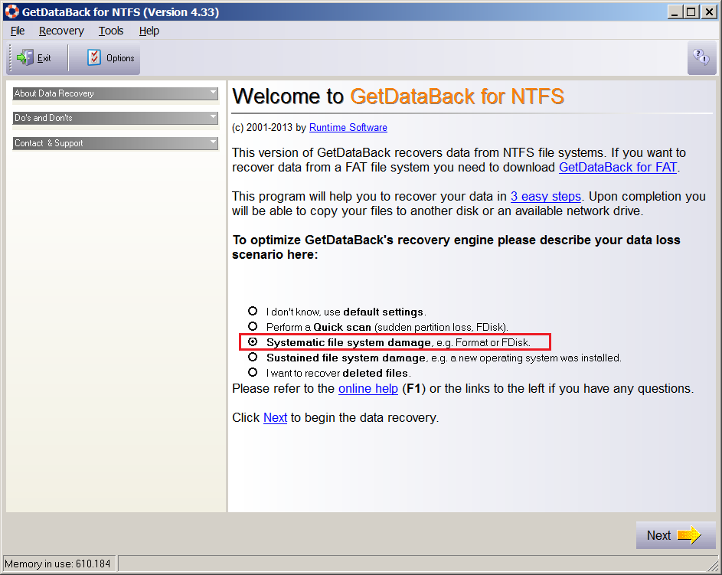Click the Exit label in the toolbar
The width and height of the screenshot is (722, 575).
pos(44,58)
